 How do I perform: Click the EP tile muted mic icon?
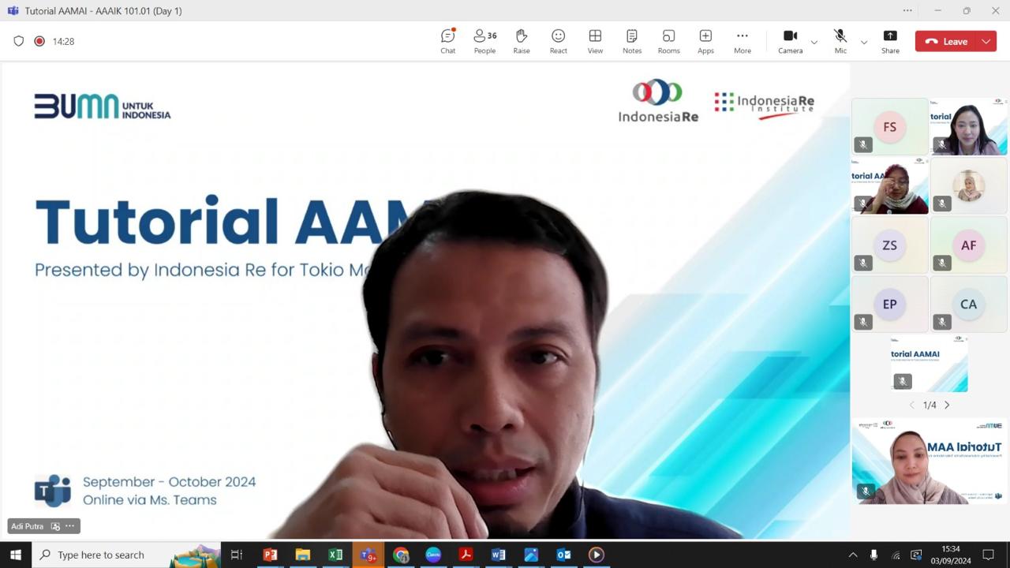click(862, 322)
